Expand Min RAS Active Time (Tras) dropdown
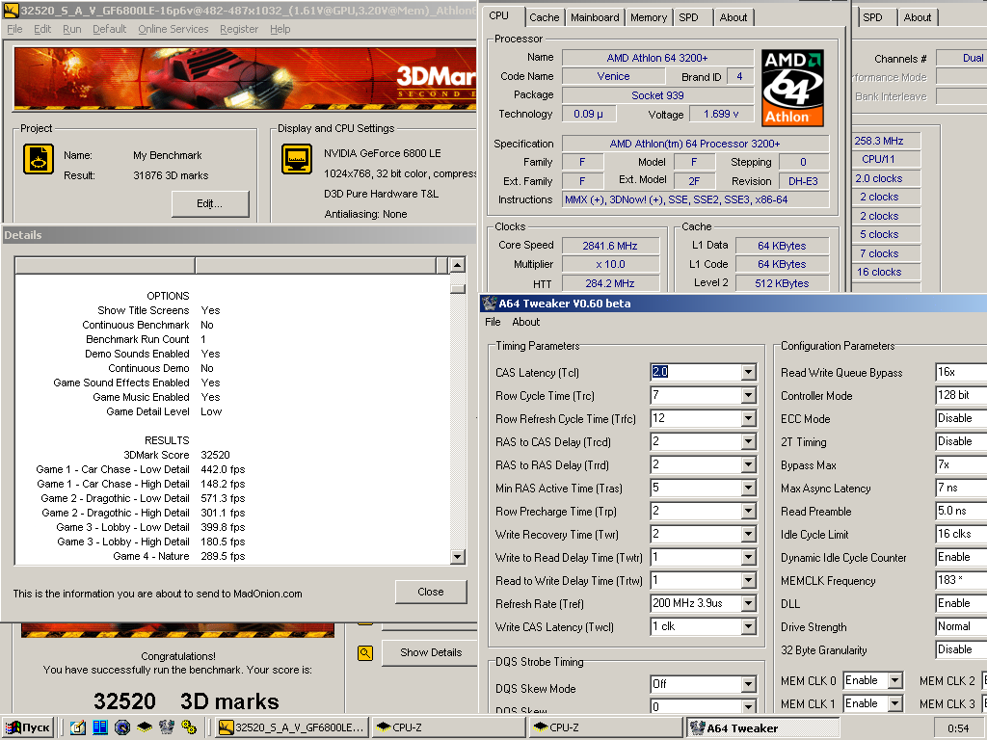The height and width of the screenshot is (740, 987). click(748, 489)
